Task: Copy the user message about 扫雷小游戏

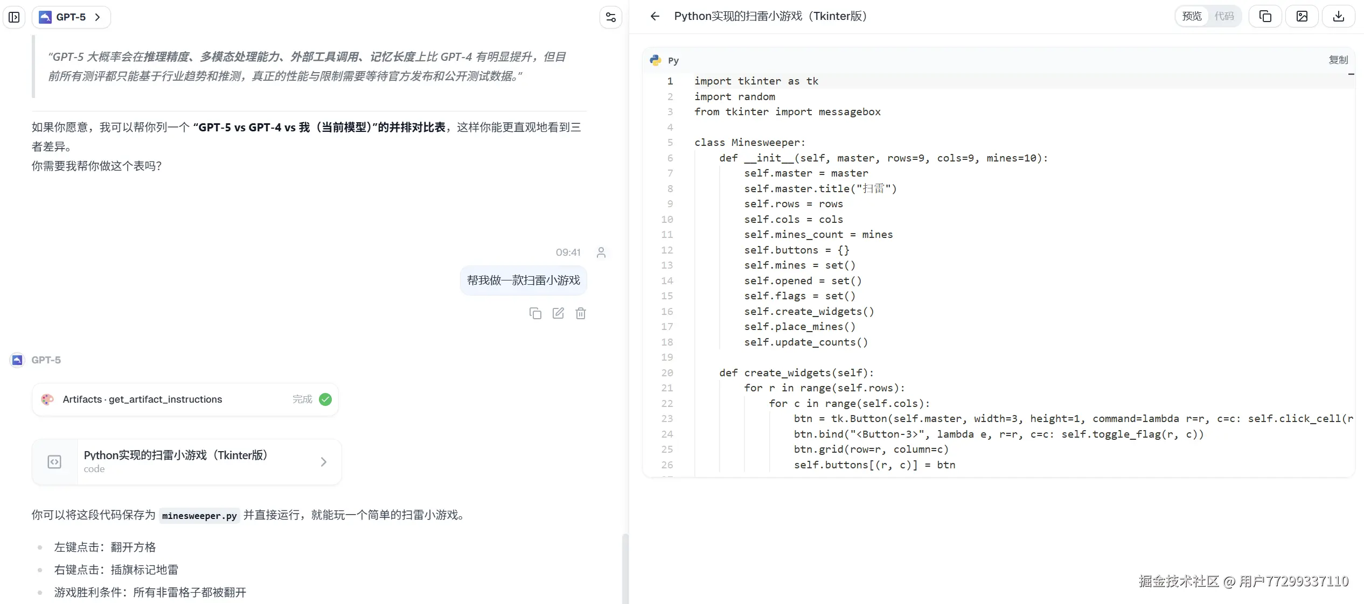Action: [535, 313]
